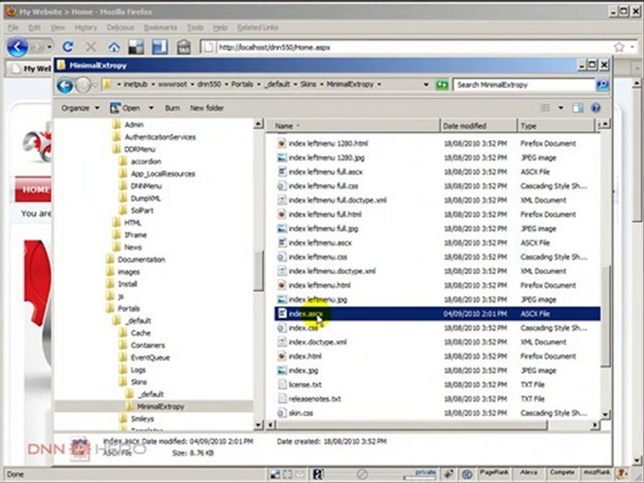
Task: Click index.jpg image icon
Action: 281,370
